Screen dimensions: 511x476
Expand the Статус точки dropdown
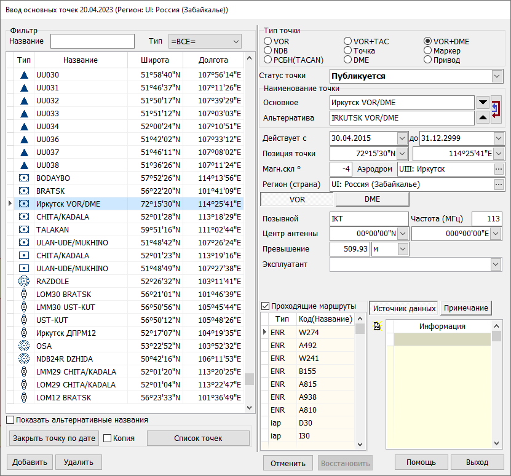[497, 76]
